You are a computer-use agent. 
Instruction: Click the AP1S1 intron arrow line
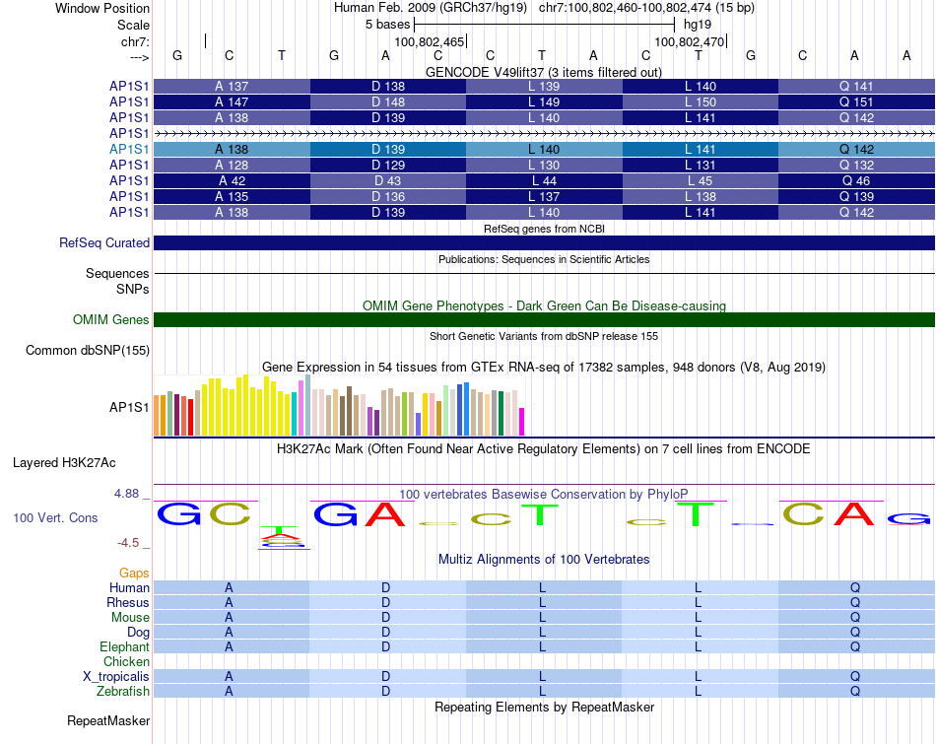click(544, 134)
